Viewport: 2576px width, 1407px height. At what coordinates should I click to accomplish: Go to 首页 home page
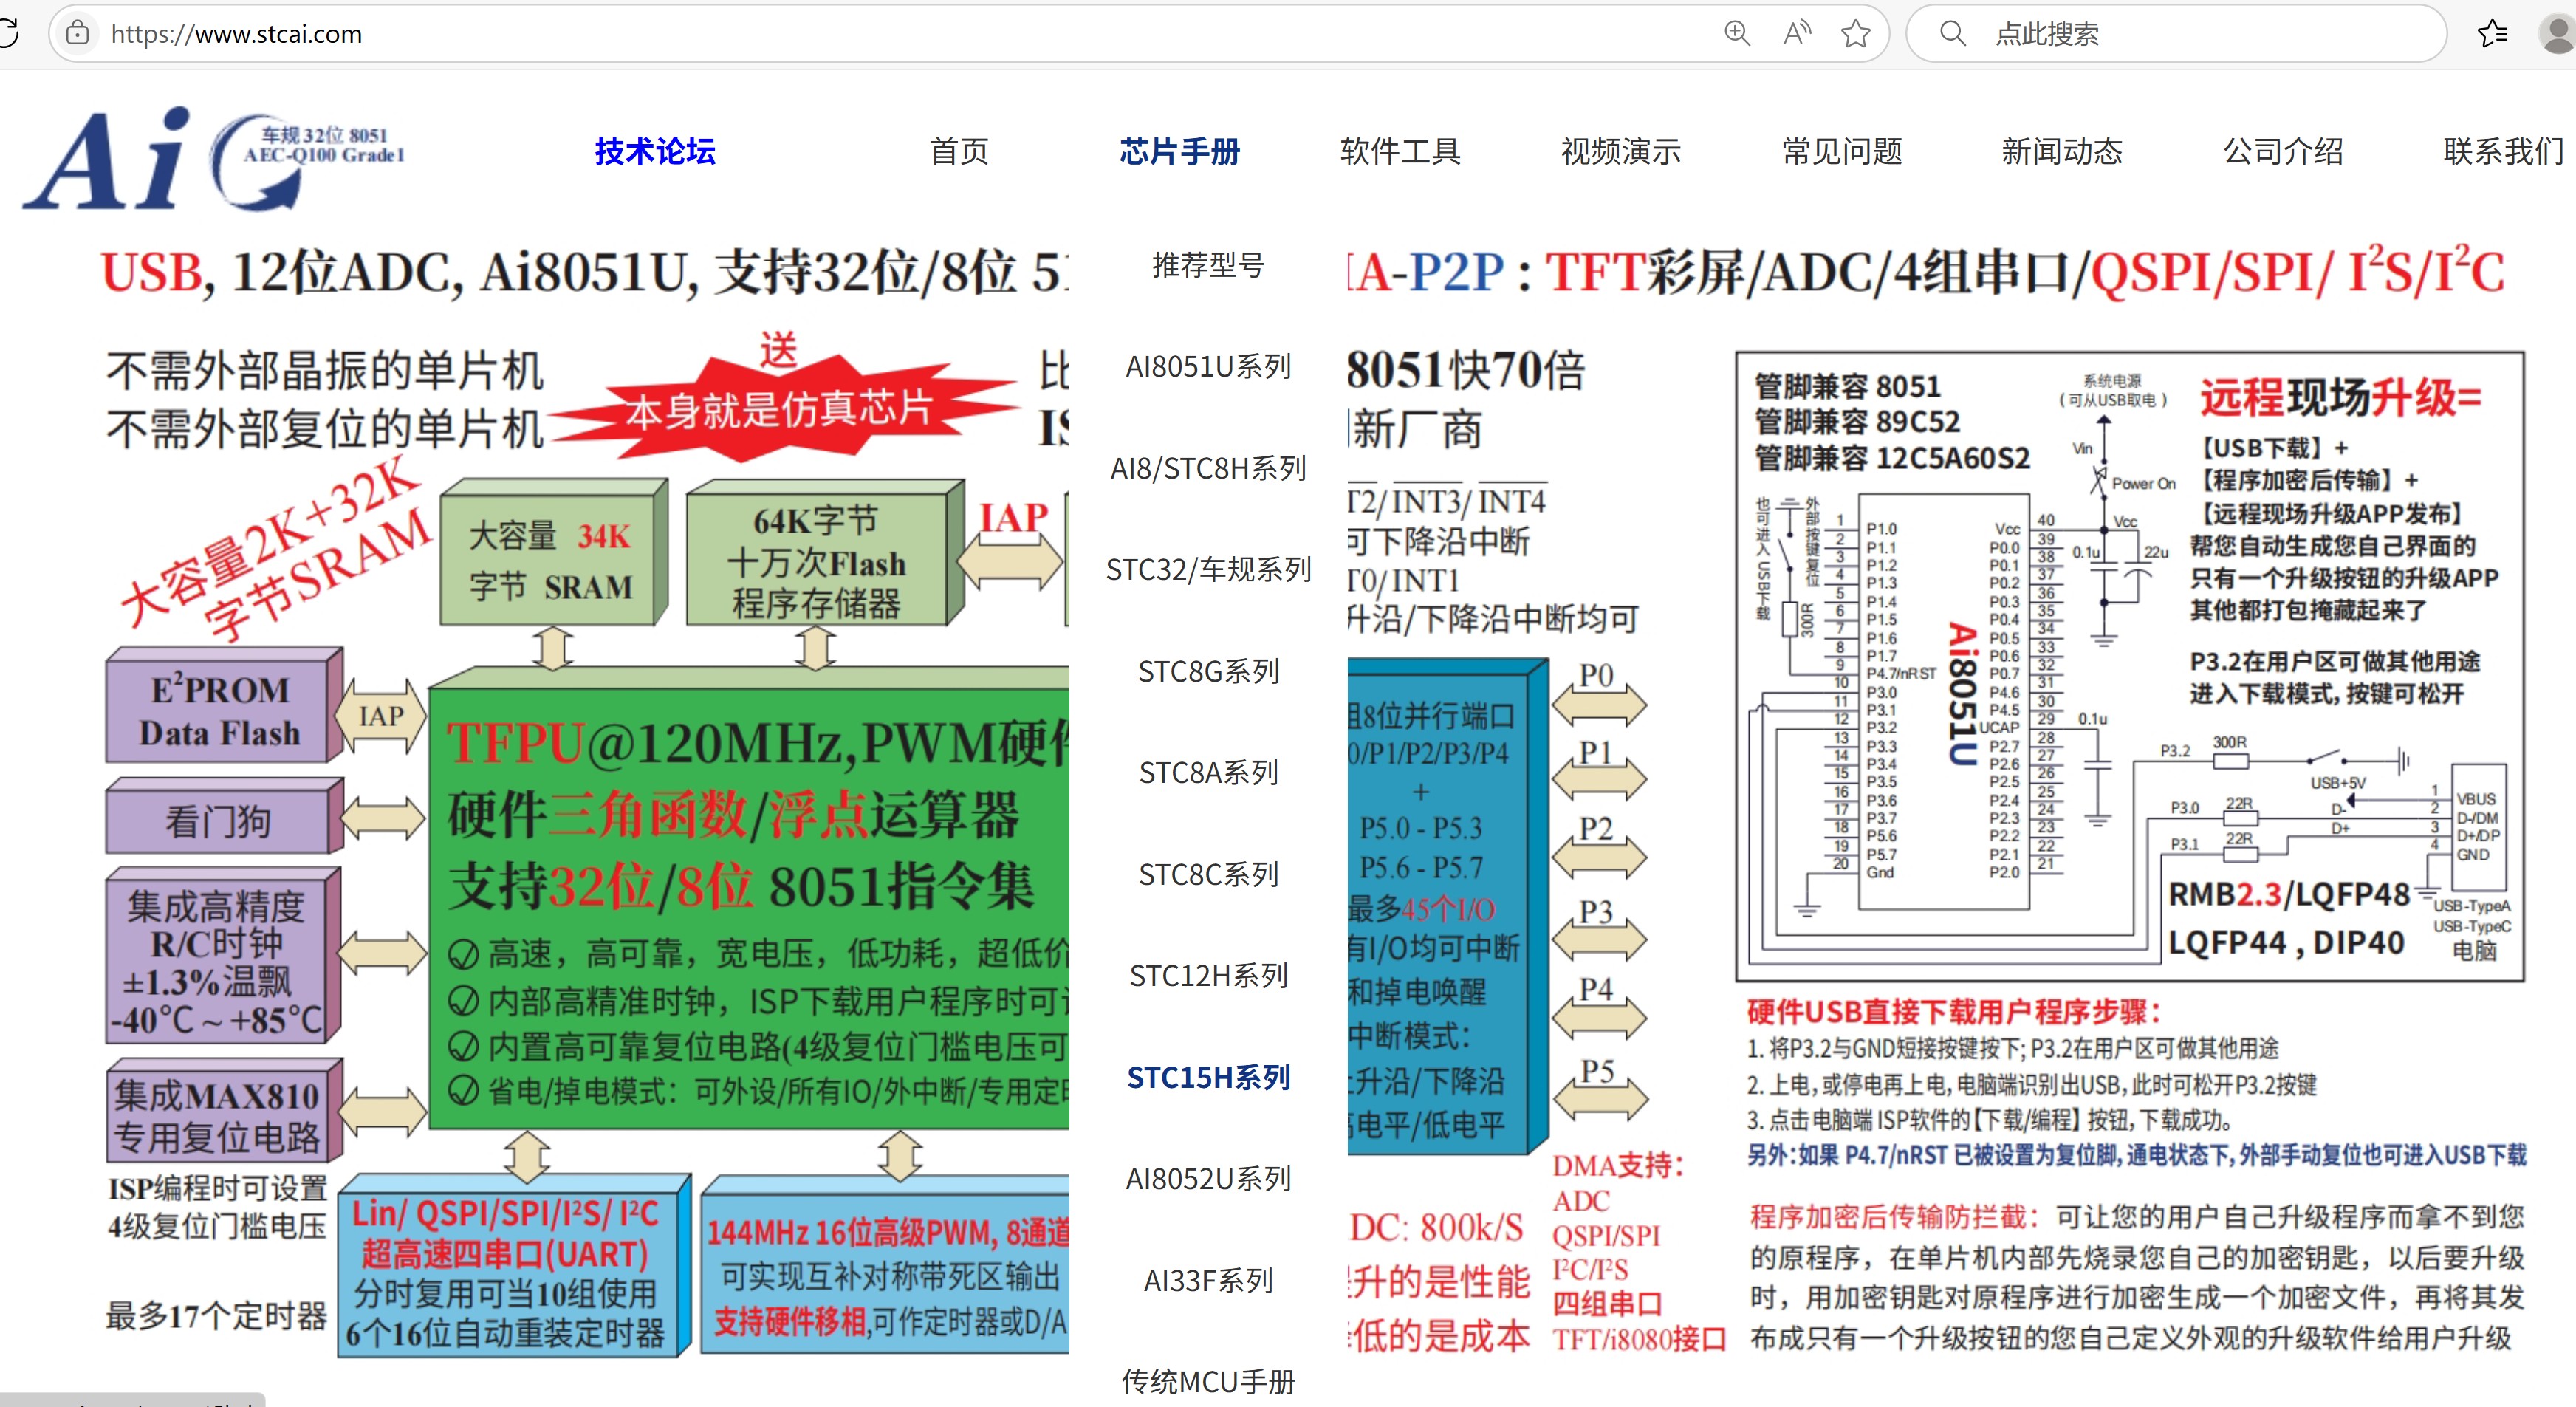959,151
